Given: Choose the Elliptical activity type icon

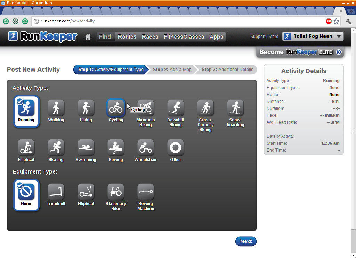Looking at the screenshot, I should pyautogui.click(x=26, y=148).
